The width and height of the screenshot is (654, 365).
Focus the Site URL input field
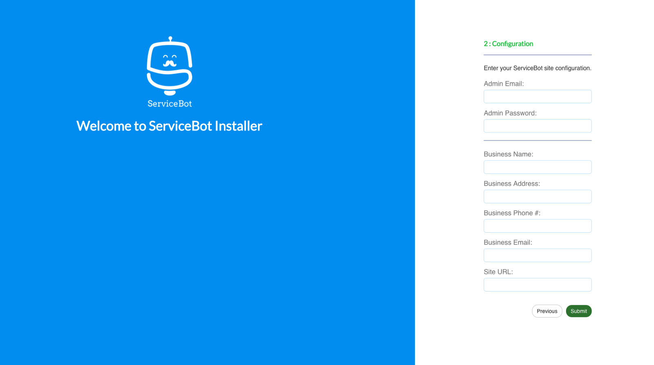[x=538, y=285]
